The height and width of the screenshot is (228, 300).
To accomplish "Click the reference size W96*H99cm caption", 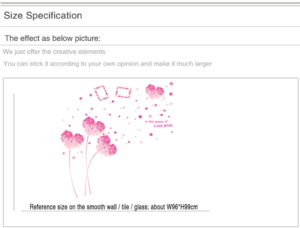I will 114,207.
